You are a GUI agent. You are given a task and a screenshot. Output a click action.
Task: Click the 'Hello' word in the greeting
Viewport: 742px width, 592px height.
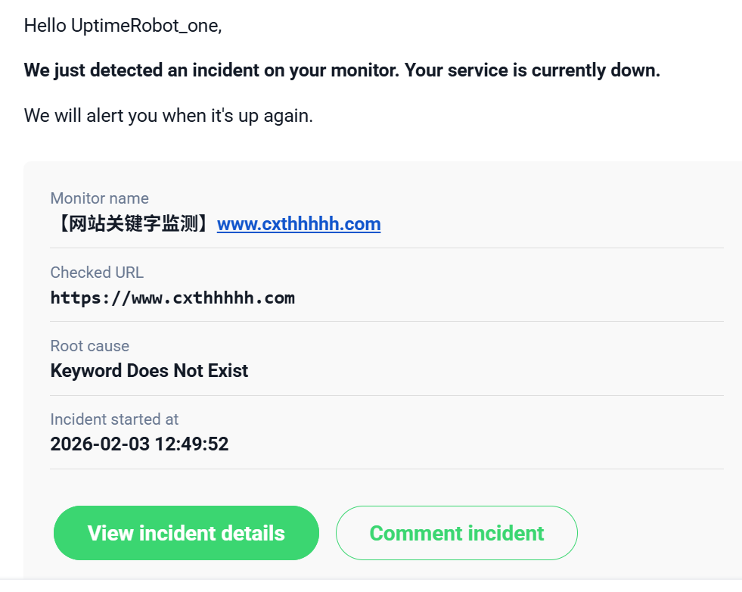coord(45,26)
